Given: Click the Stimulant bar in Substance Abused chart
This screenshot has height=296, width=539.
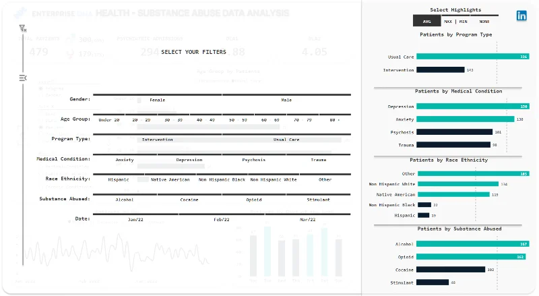Looking at the screenshot, I should (x=433, y=283).
